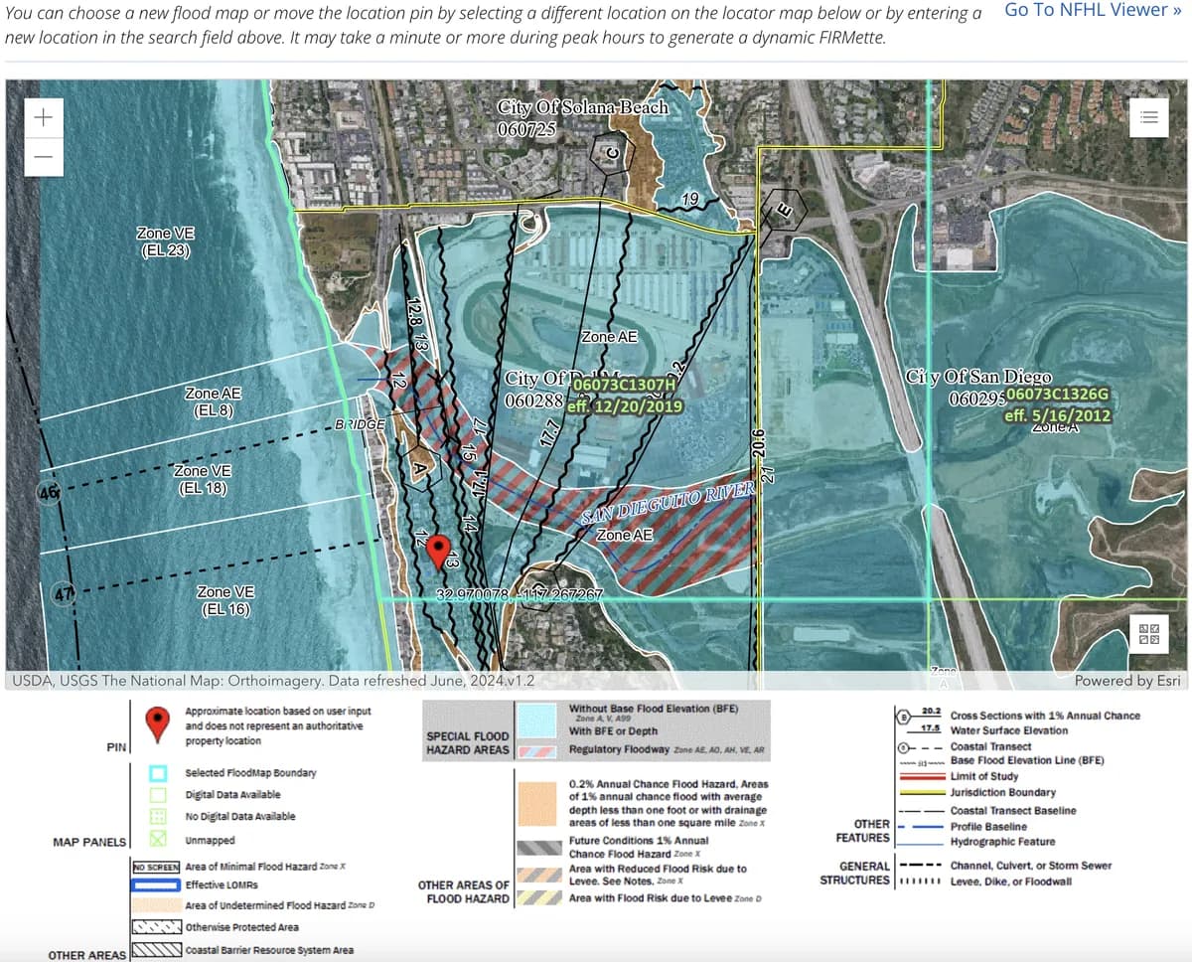The height and width of the screenshot is (962, 1192).
Task: Click coordinates label 32.970078, -117.267267
Action: pos(520,594)
